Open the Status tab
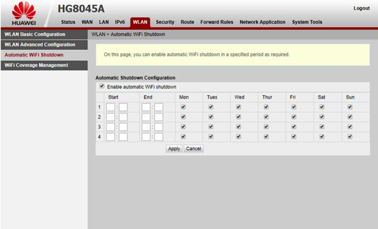Image resolution: width=378 pixels, height=229 pixels. 68,22
